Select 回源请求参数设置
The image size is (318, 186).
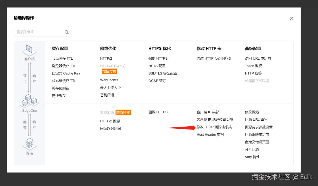click(x=259, y=127)
